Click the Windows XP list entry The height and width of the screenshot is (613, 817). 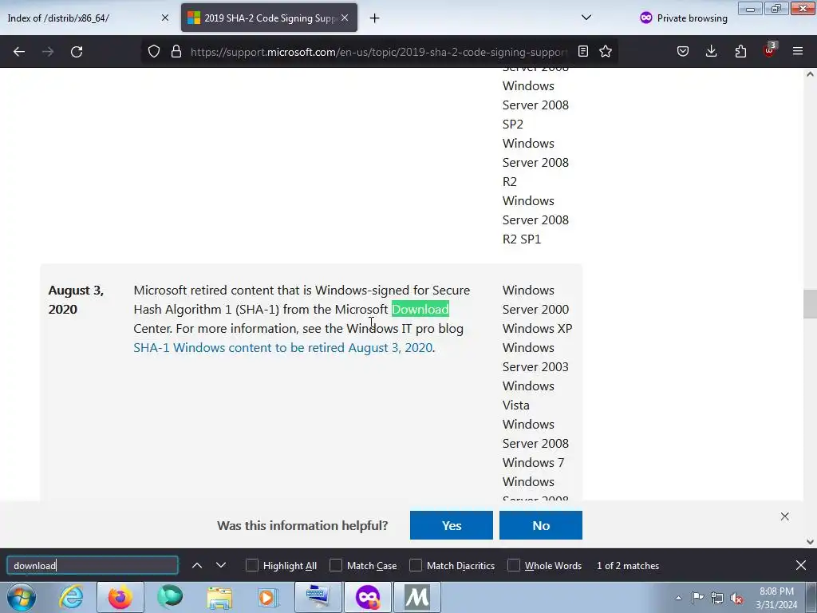[x=537, y=328]
